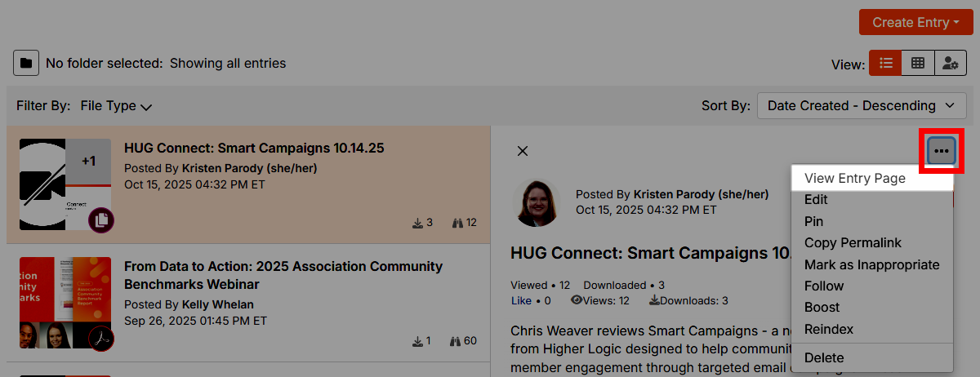Expand the Create Entry dropdown
This screenshot has width=980, height=377.
point(915,23)
